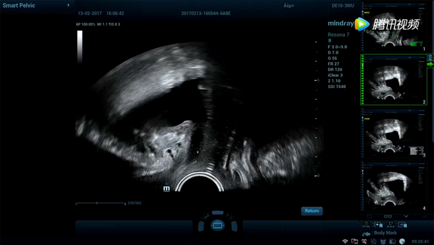Click the center trackball frame control

tap(217, 225)
